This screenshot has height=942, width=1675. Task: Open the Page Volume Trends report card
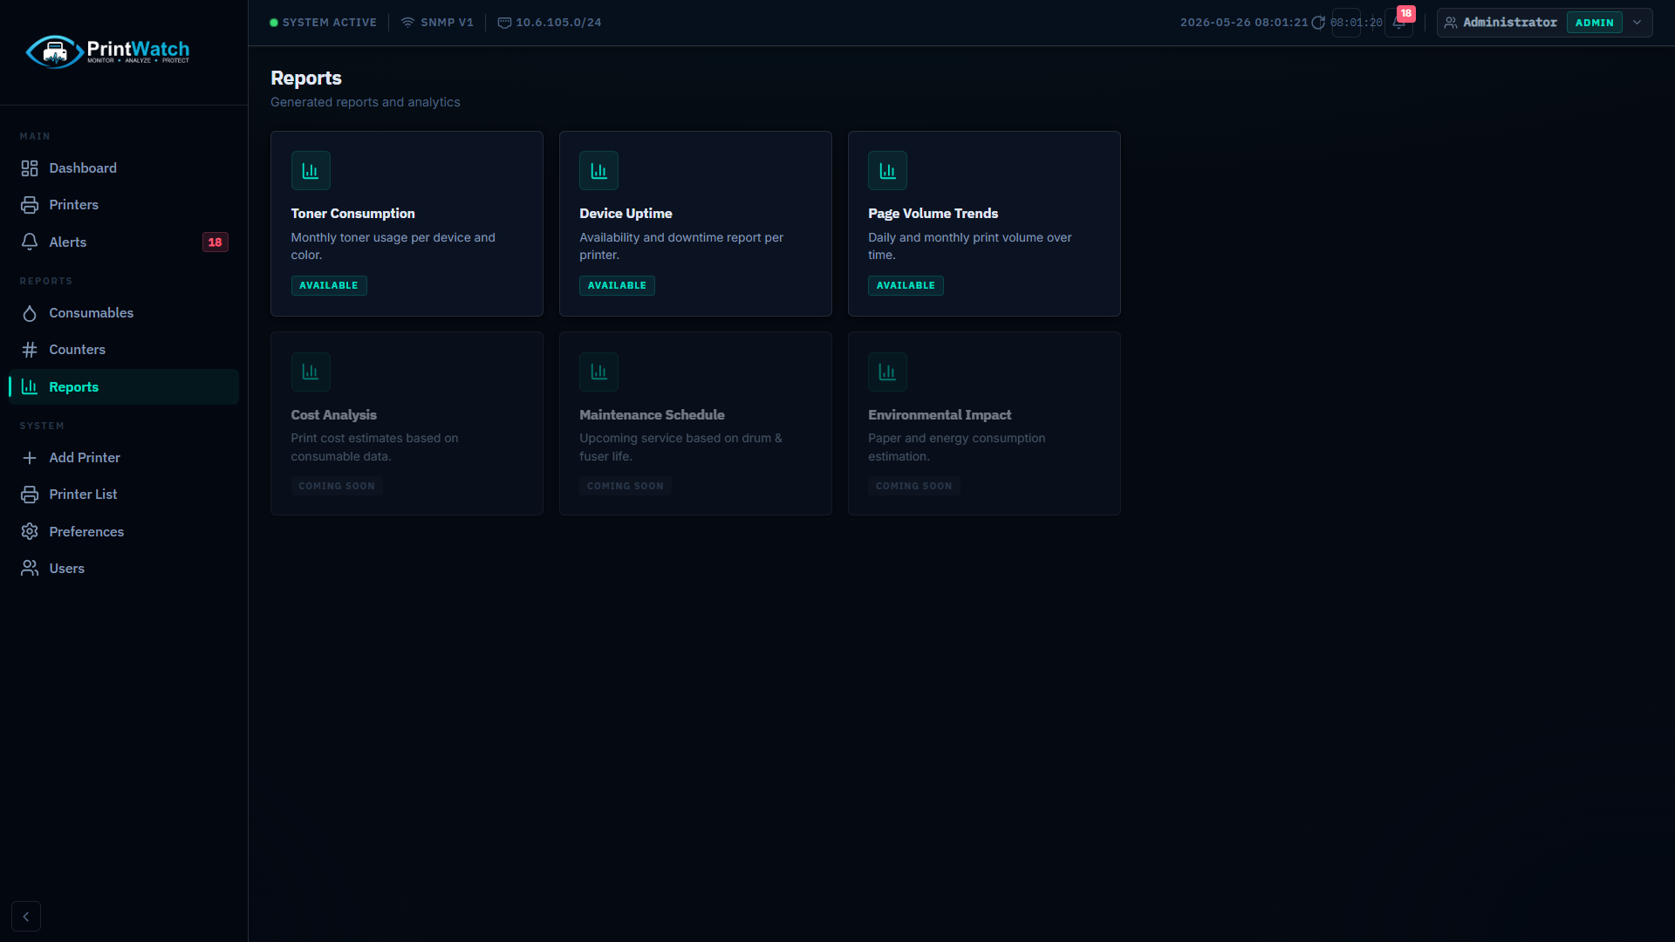984,223
